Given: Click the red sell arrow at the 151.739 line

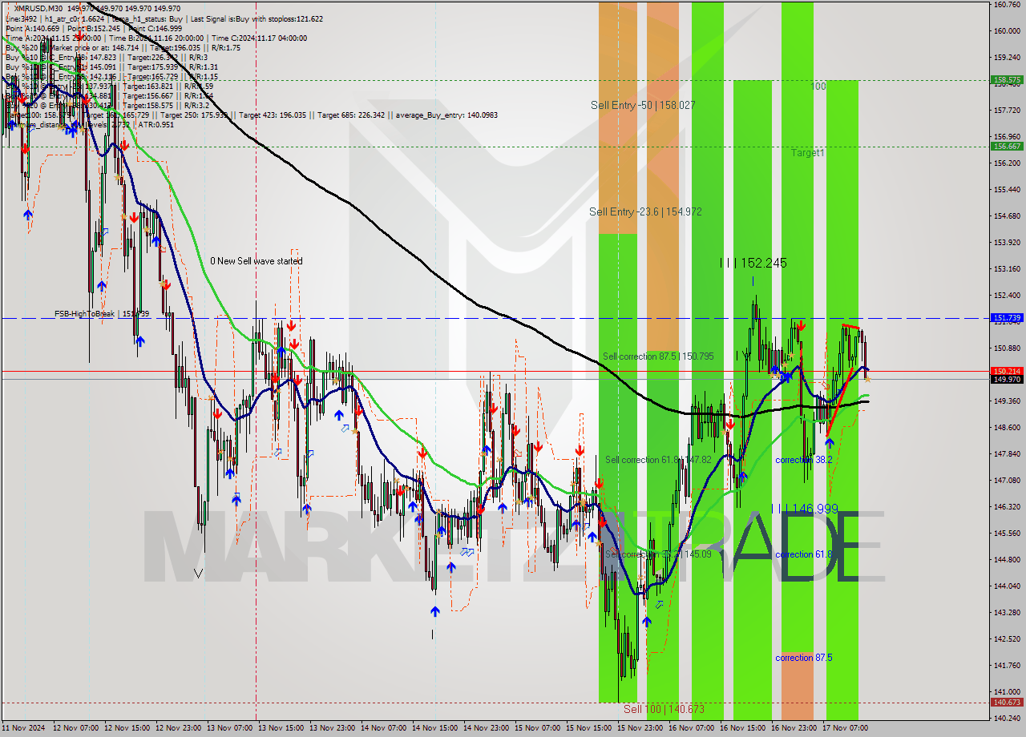Looking at the screenshot, I should pyautogui.click(x=801, y=324).
